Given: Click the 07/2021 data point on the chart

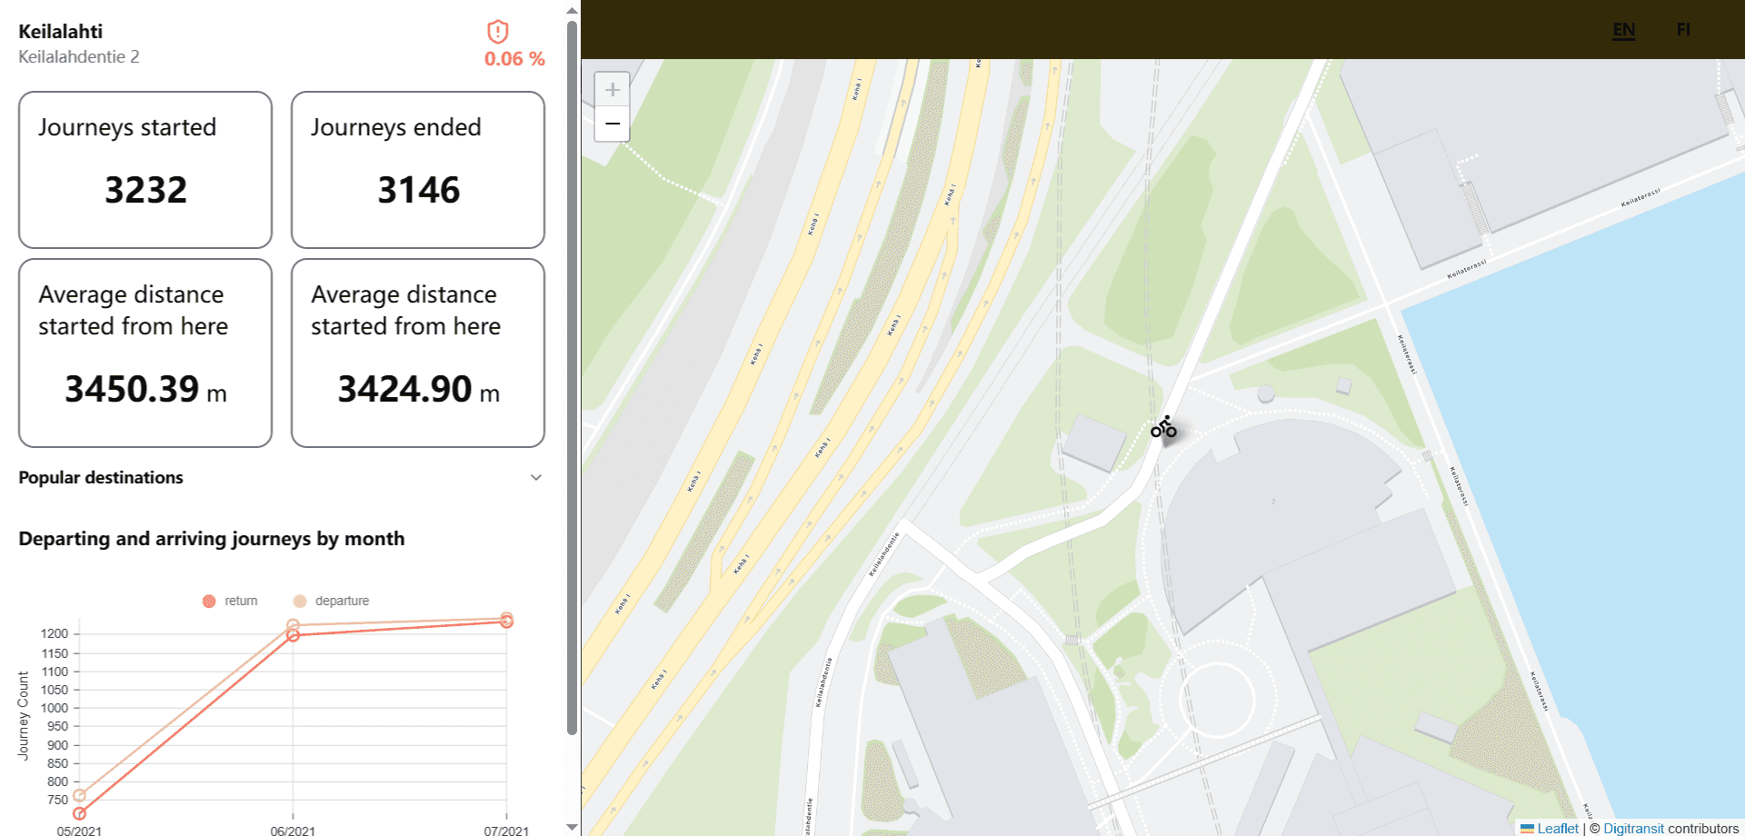Looking at the screenshot, I should [506, 621].
